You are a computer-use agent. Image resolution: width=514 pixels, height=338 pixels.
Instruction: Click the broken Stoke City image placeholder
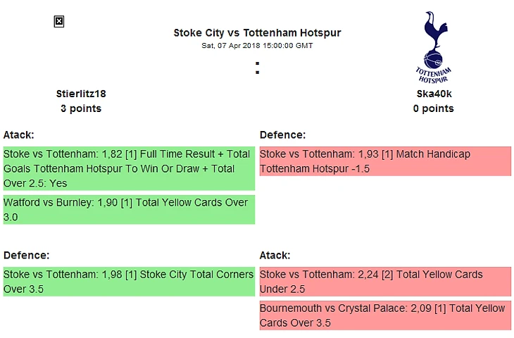[x=59, y=22]
